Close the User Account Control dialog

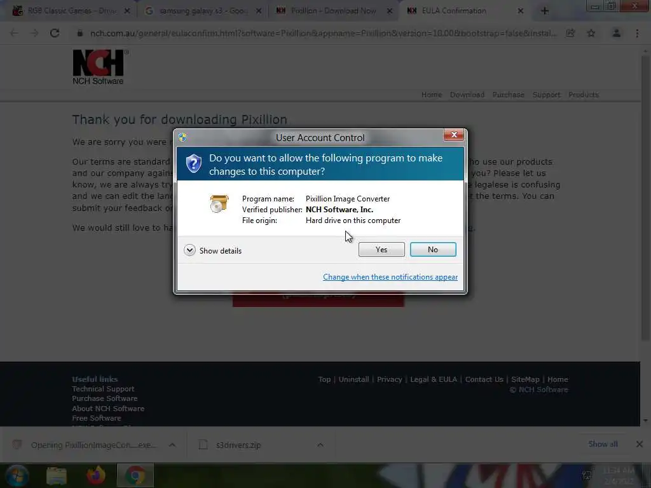pyautogui.click(x=454, y=135)
